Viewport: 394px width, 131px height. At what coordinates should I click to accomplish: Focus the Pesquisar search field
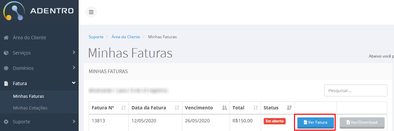[x=356, y=90]
